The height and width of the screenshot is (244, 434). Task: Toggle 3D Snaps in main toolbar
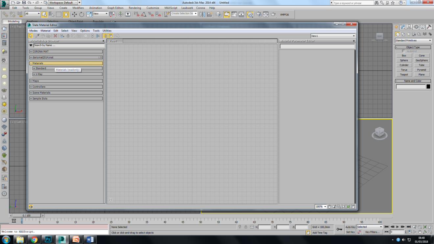point(136,14)
